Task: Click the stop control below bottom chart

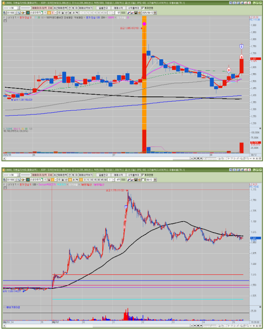Action: pos(198,326)
